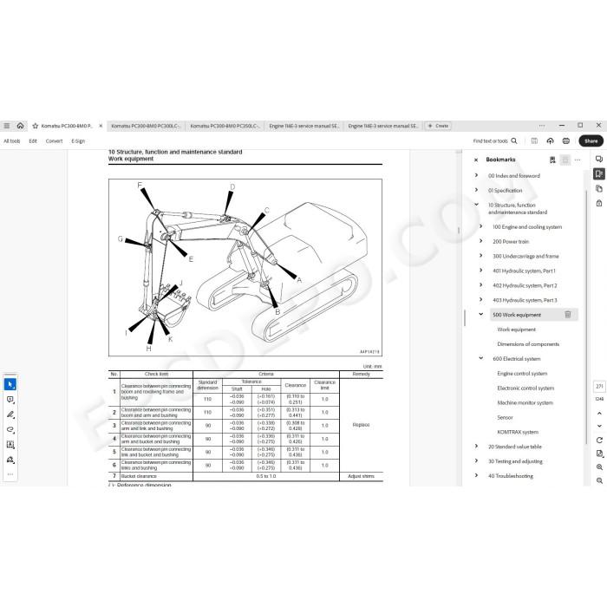The image size is (607, 607).
Task: Click the page number 271 field
Action: pos(599,387)
